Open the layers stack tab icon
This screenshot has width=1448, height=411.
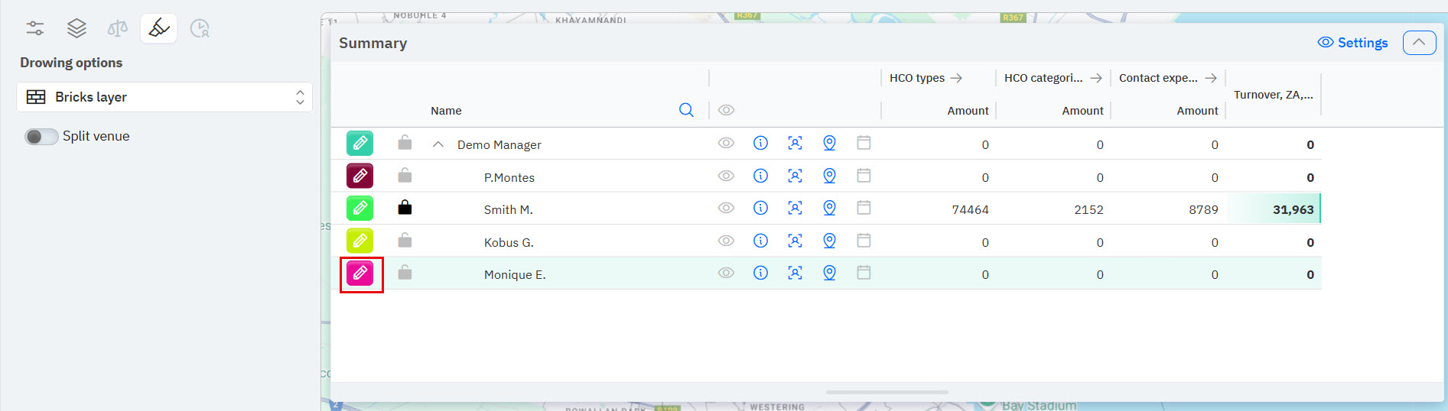point(76,29)
